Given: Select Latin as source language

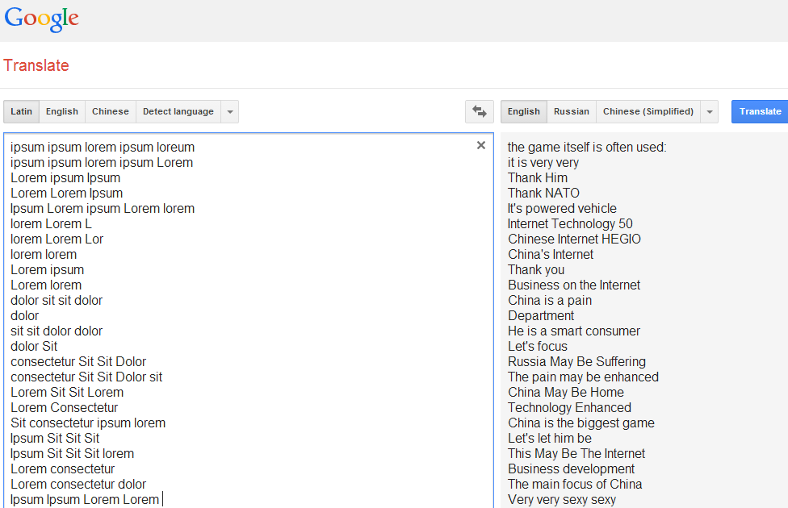Looking at the screenshot, I should pyautogui.click(x=22, y=111).
